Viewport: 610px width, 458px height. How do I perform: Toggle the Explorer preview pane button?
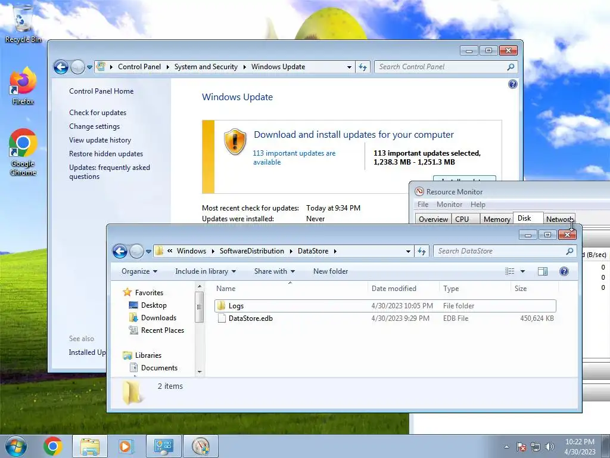(x=543, y=271)
